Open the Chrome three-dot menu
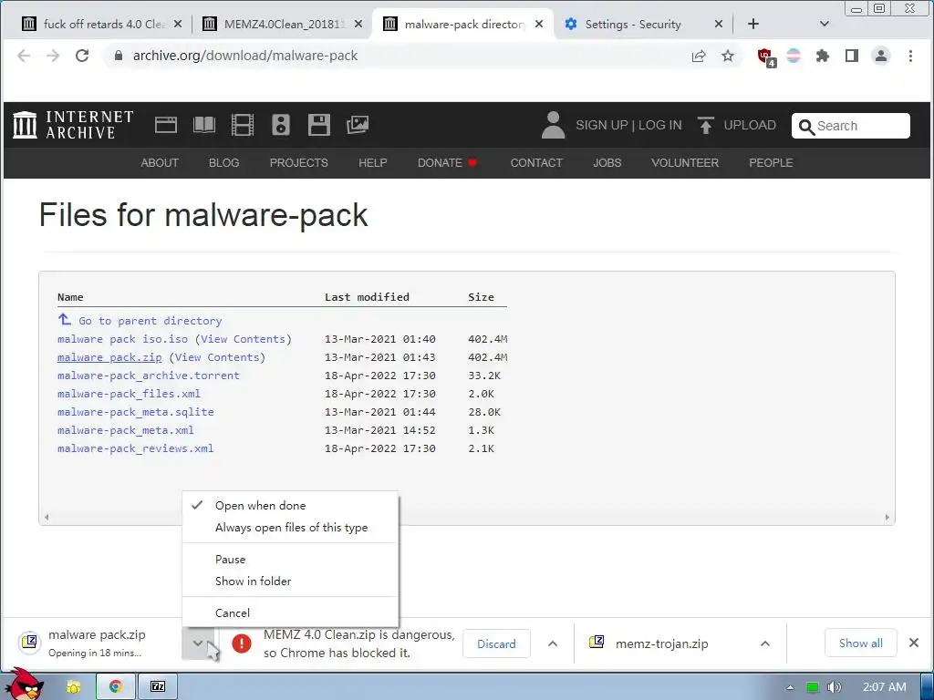 pos(910,56)
